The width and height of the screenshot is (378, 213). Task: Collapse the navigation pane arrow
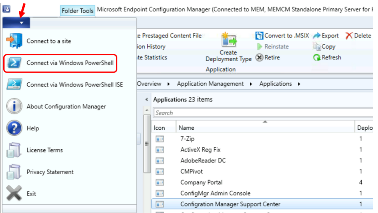pyautogui.click(x=147, y=99)
